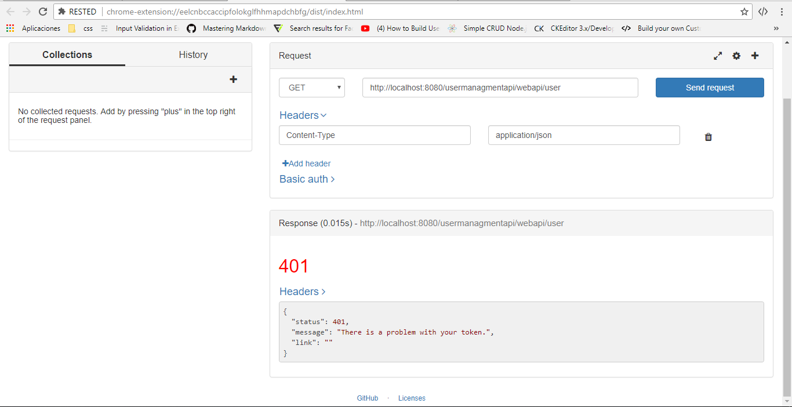The height and width of the screenshot is (407, 792).
Task: Collapse the Headers section chevron
Action: [322, 115]
